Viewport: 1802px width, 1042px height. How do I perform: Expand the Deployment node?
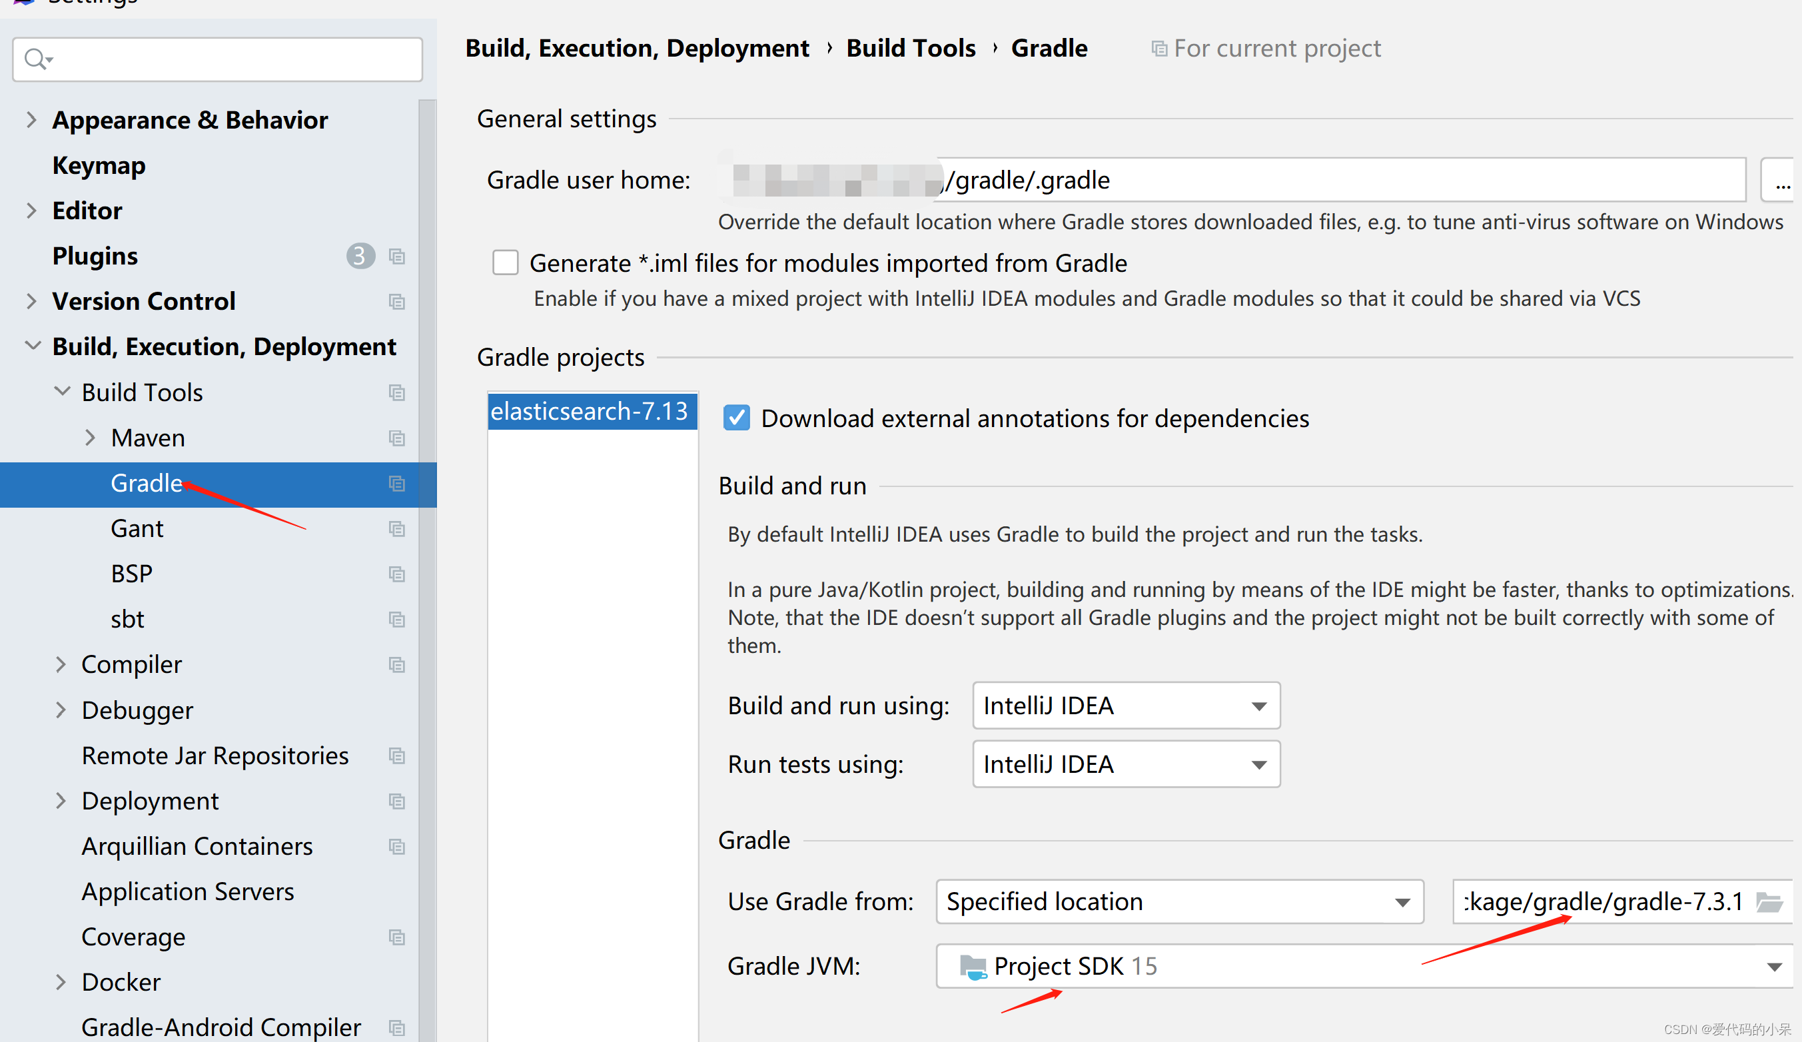point(61,801)
